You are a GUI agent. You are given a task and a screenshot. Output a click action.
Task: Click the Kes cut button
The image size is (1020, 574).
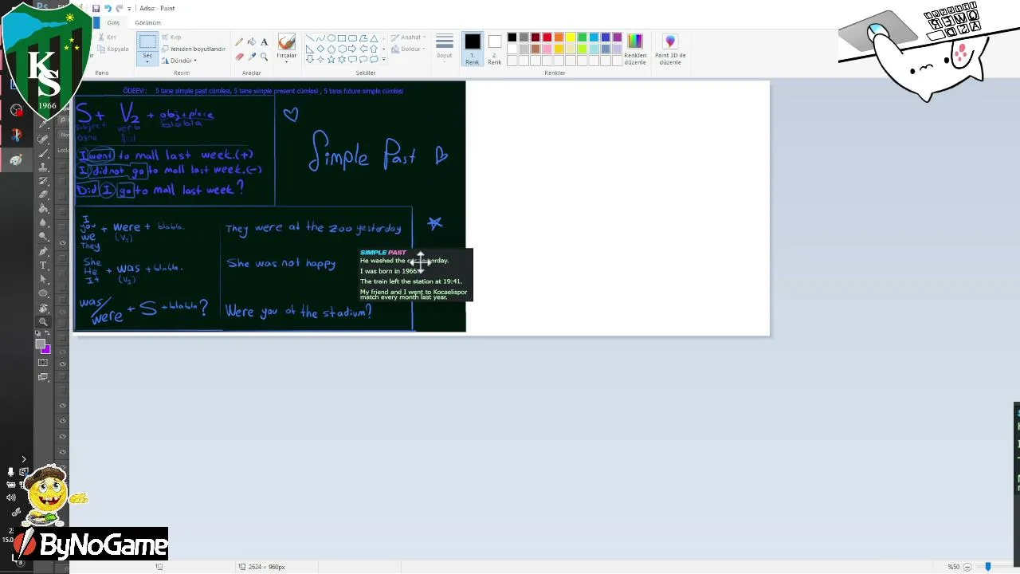tap(107, 37)
